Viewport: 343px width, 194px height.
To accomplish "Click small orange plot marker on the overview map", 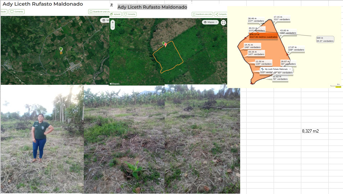I will pos(61,53).
